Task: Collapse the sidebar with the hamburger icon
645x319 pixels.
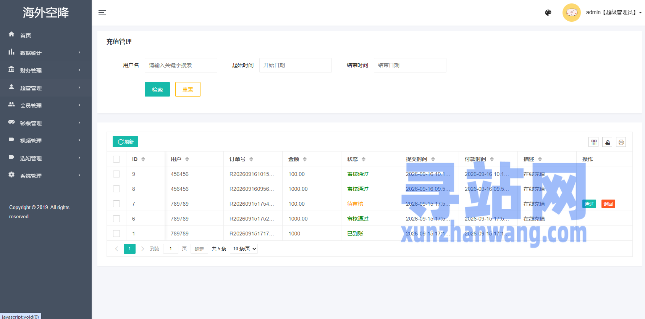Action: pos(102,13)
